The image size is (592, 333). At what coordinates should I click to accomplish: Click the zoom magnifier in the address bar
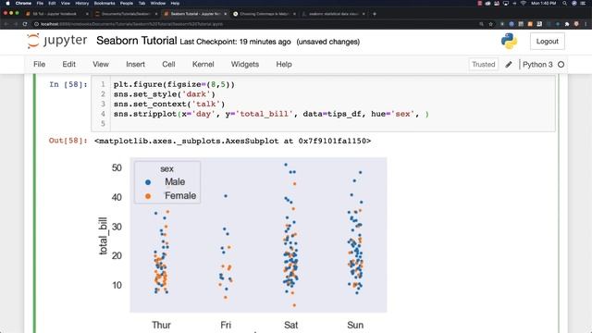tap(481, 24)
